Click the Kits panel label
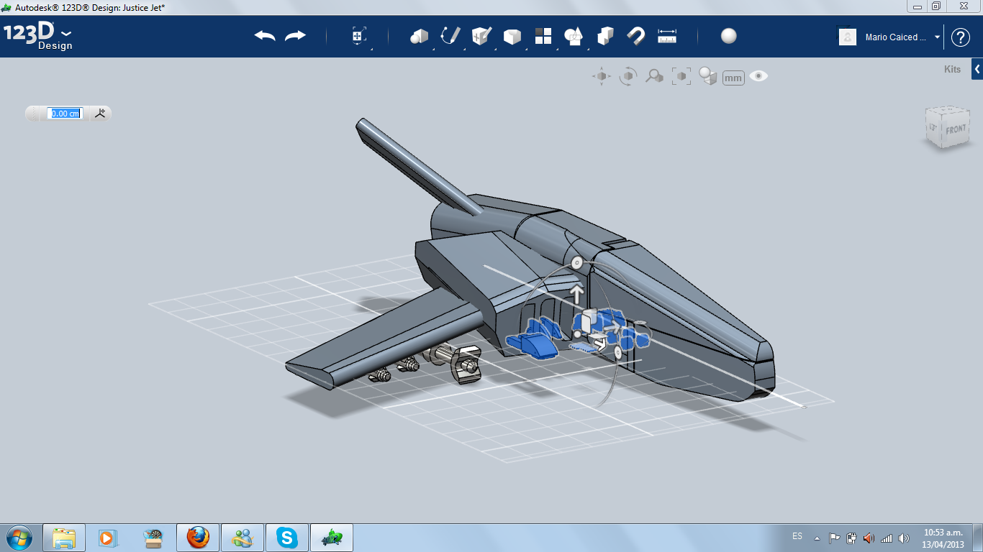The image size is (983, 552). point(952,70)
